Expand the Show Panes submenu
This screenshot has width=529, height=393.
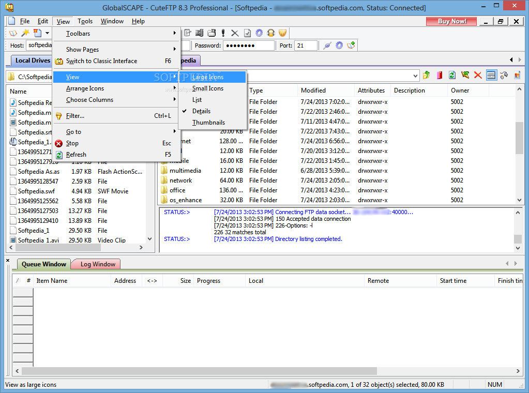click(x=116, y=49)
